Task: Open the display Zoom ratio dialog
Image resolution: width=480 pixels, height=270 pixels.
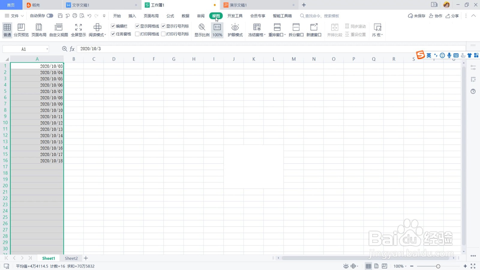Action: click(x=202, y=30)
